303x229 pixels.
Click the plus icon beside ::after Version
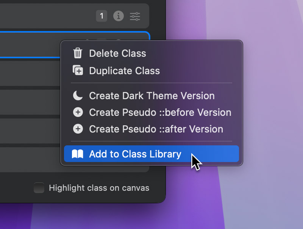78,129
